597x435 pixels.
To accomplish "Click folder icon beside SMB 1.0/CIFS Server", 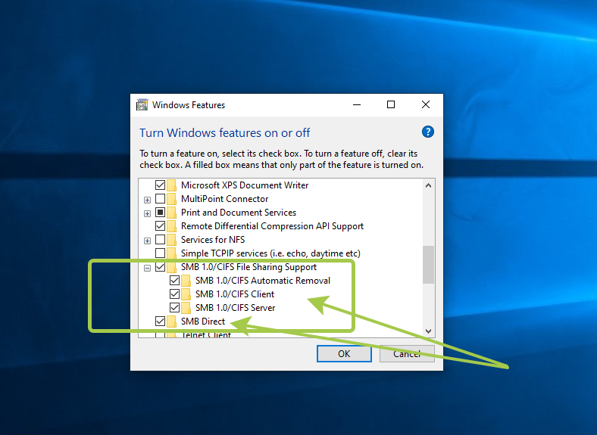I will (x=186, y=308).
